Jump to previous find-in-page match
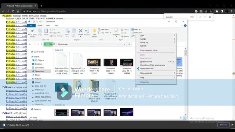 (200, 17)
